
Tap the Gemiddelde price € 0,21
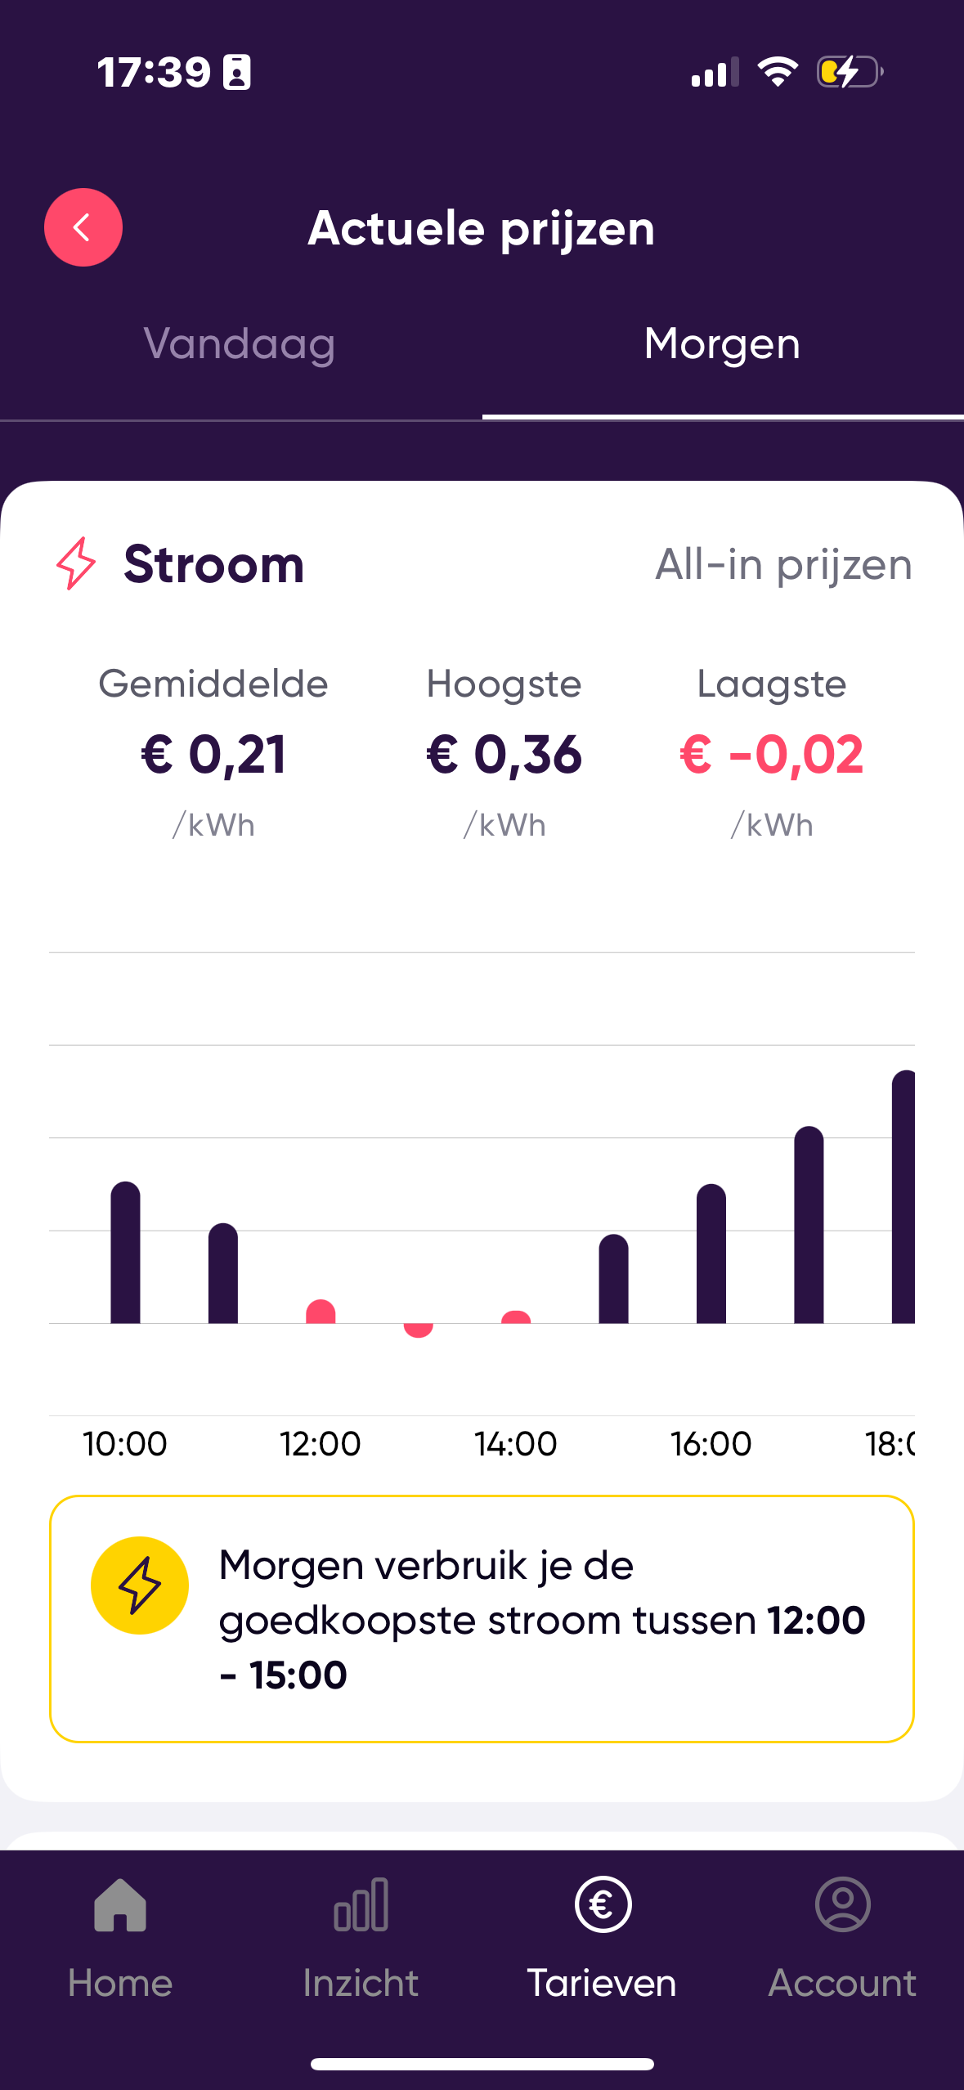pos(213,754)
